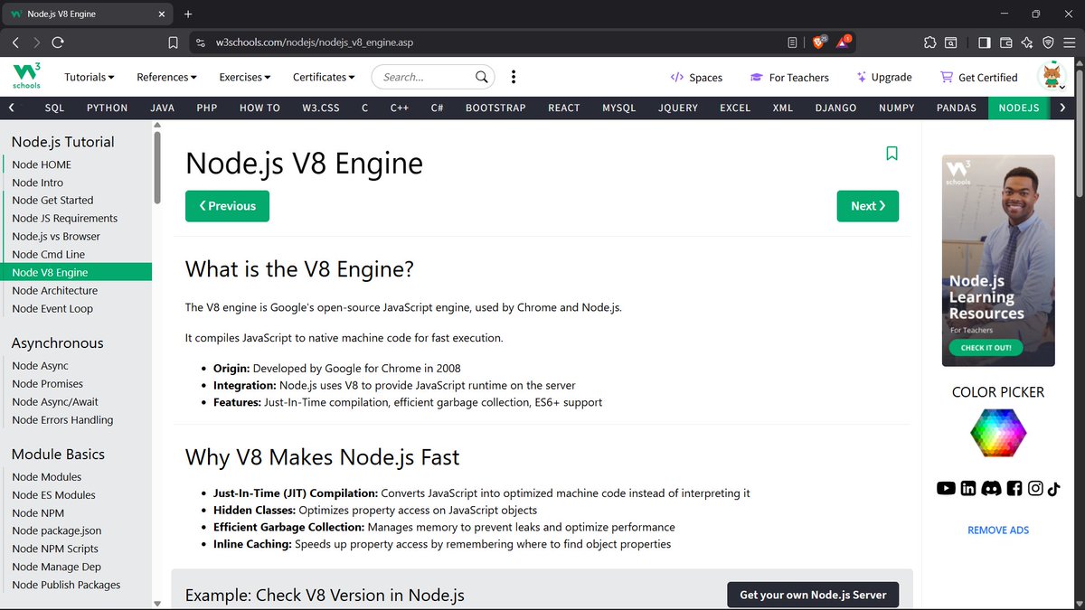The height and width of the screenshot is (610, 1085).
Task: Click the URL address bar text
Action: (315, 42)
